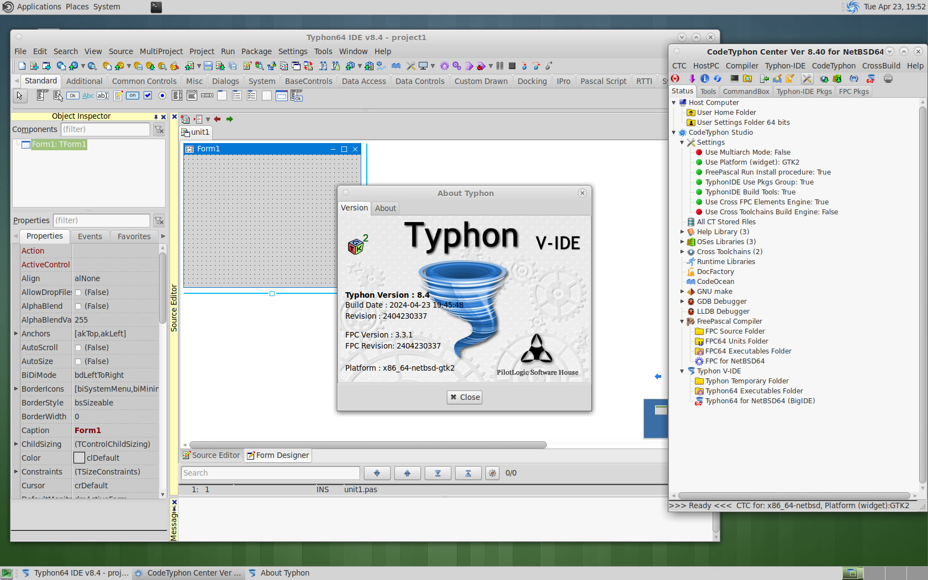
Task: Open the Run menu in Typhon IDE
Action: pyautogui.click(x=228, y=51)
